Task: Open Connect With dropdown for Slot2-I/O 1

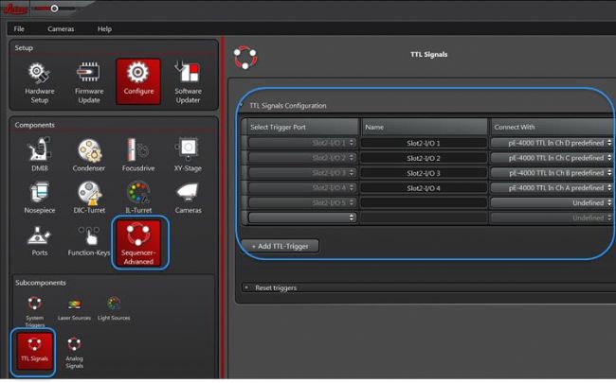Action: (550, 143)
